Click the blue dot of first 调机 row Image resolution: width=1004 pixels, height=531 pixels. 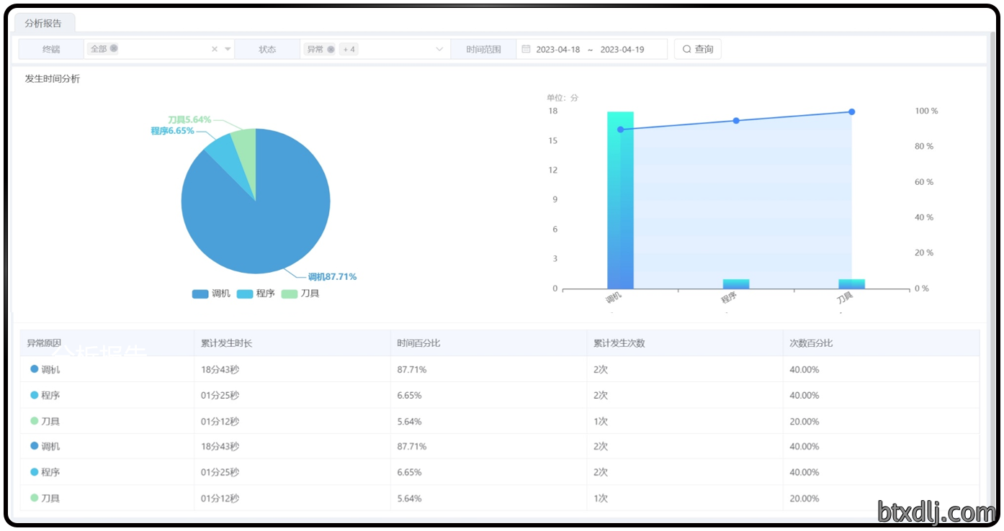coord(34,369)
